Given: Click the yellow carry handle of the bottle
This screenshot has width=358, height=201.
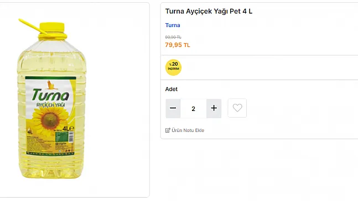Looking at the screenshot, I should (33, 27).
